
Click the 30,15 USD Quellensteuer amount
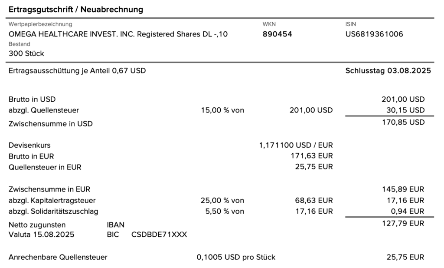point(405,110)
